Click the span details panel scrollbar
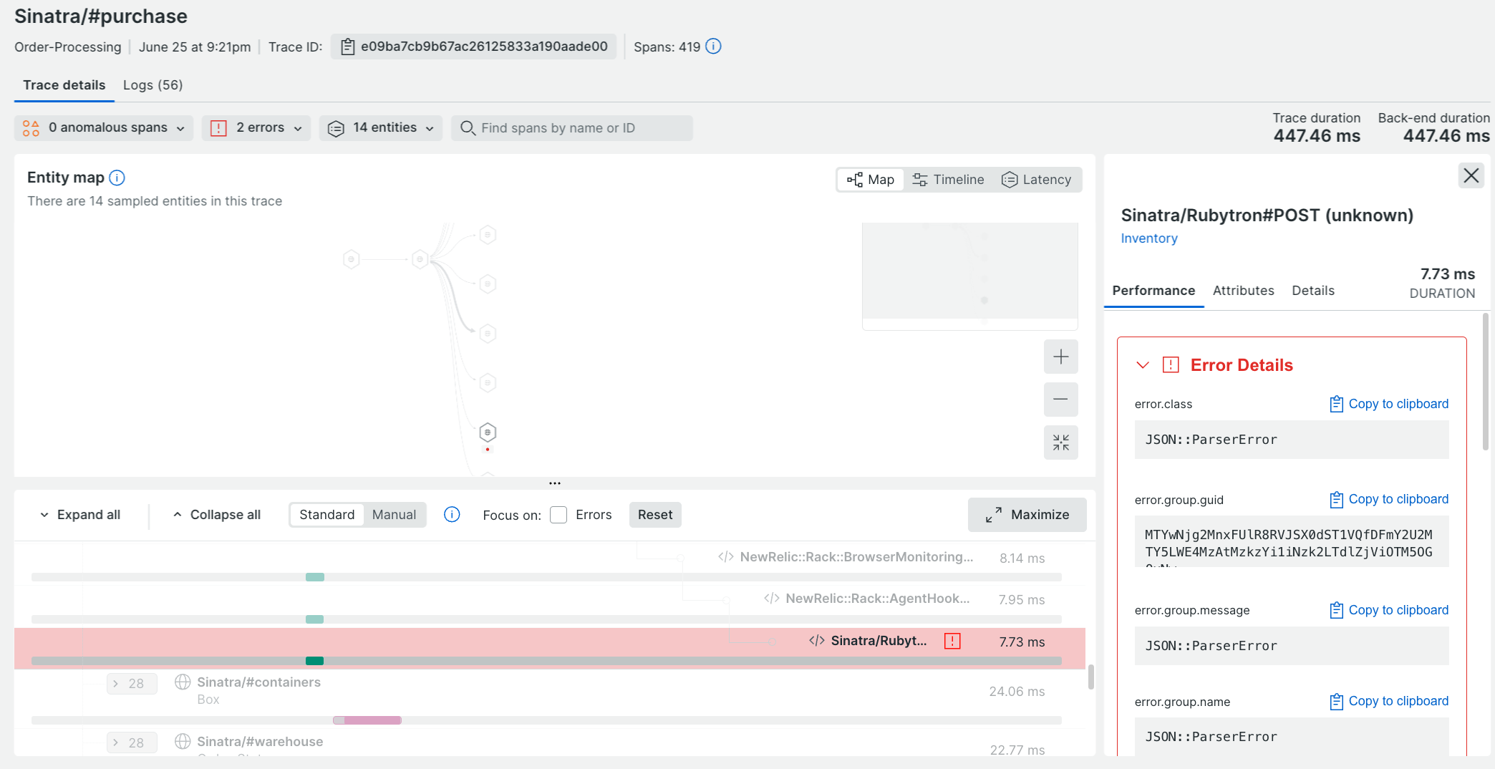The image size is (1495, 769). coord(1486,382)
